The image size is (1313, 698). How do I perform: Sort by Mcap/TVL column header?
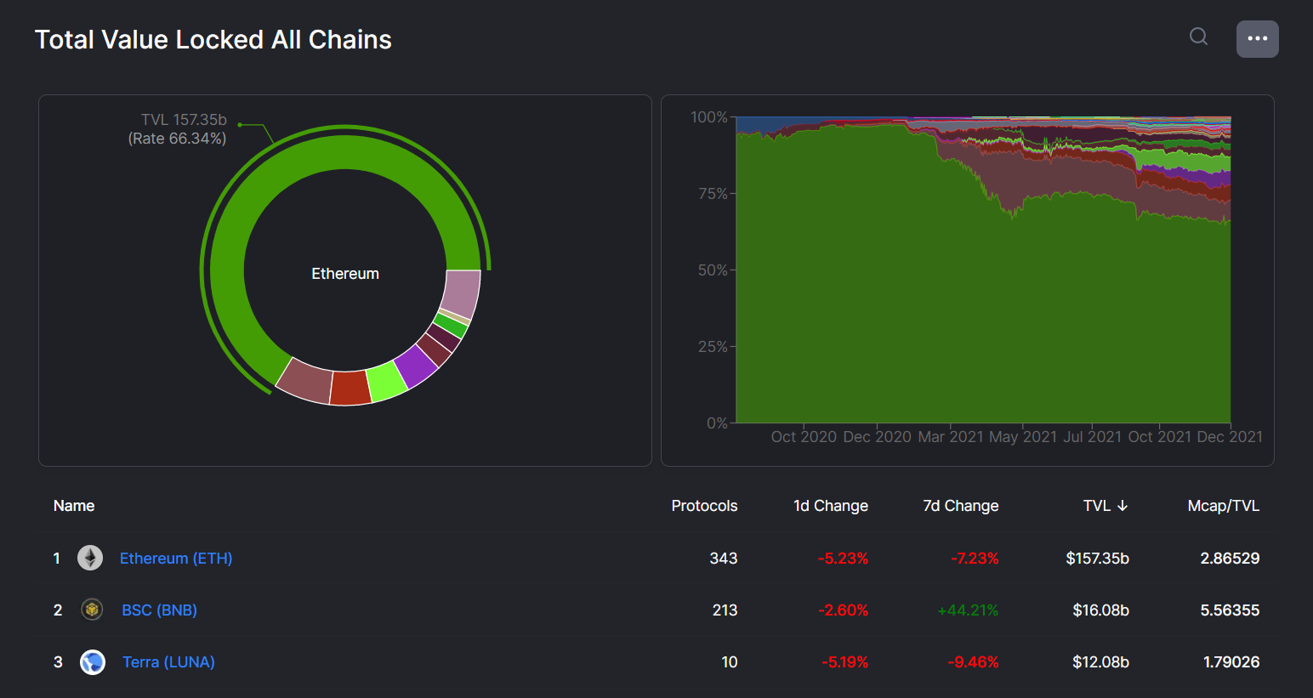point(1224,506)
